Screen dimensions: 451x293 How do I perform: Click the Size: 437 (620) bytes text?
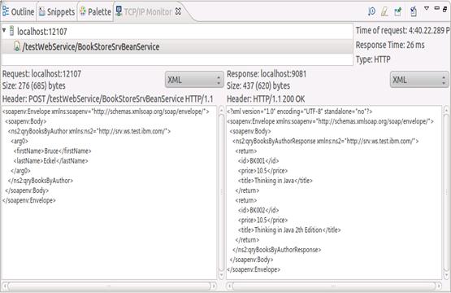coord(258,85)
